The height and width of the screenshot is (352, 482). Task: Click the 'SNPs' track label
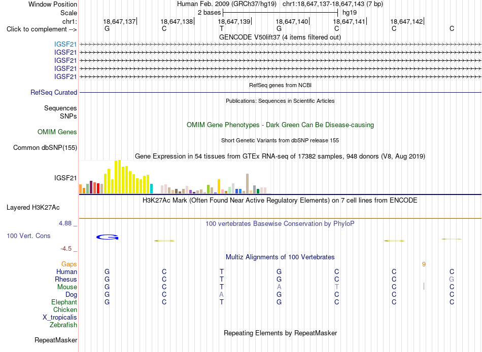click(68, 116)
